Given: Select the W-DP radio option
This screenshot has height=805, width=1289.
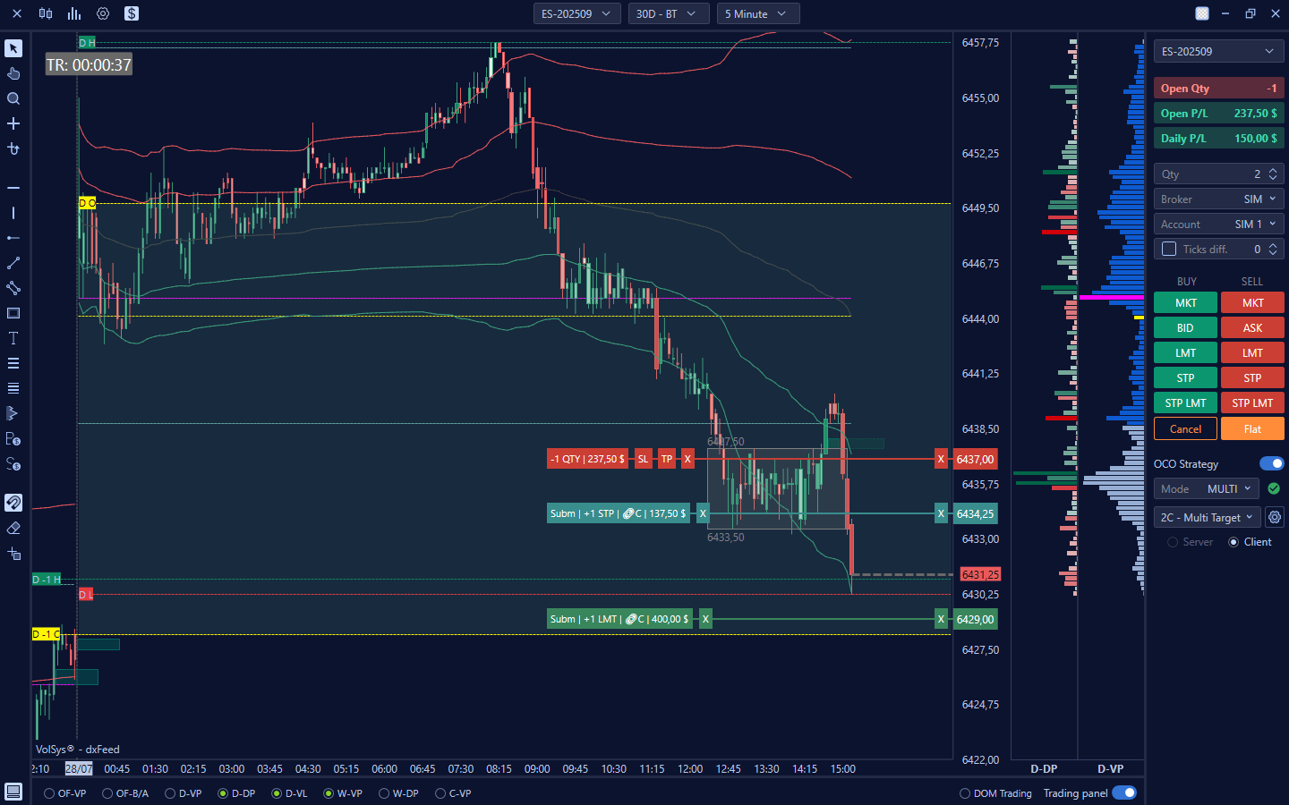Looking at the screenshot, I should click(384, 793).
